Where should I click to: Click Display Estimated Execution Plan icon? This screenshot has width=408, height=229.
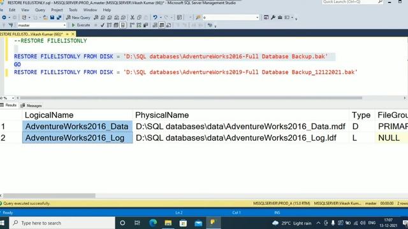[109, 25]
